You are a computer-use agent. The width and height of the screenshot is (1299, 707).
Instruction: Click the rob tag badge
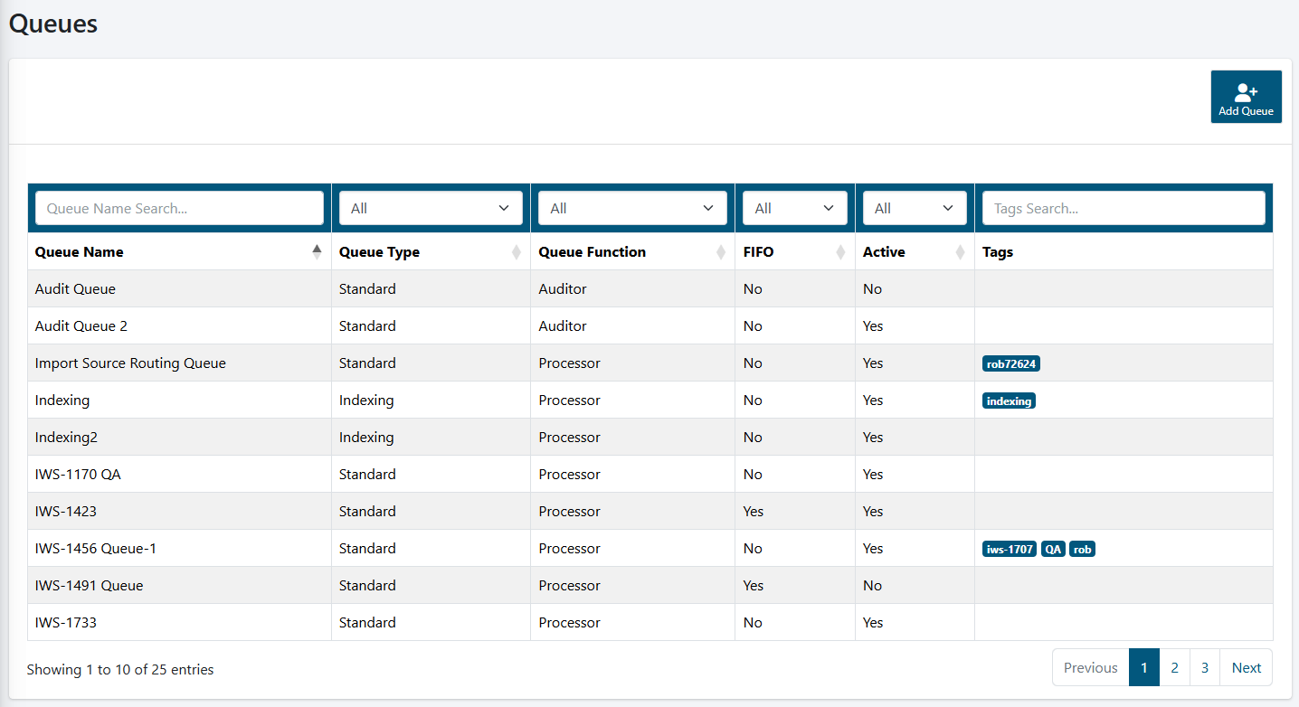point(1082,549)
